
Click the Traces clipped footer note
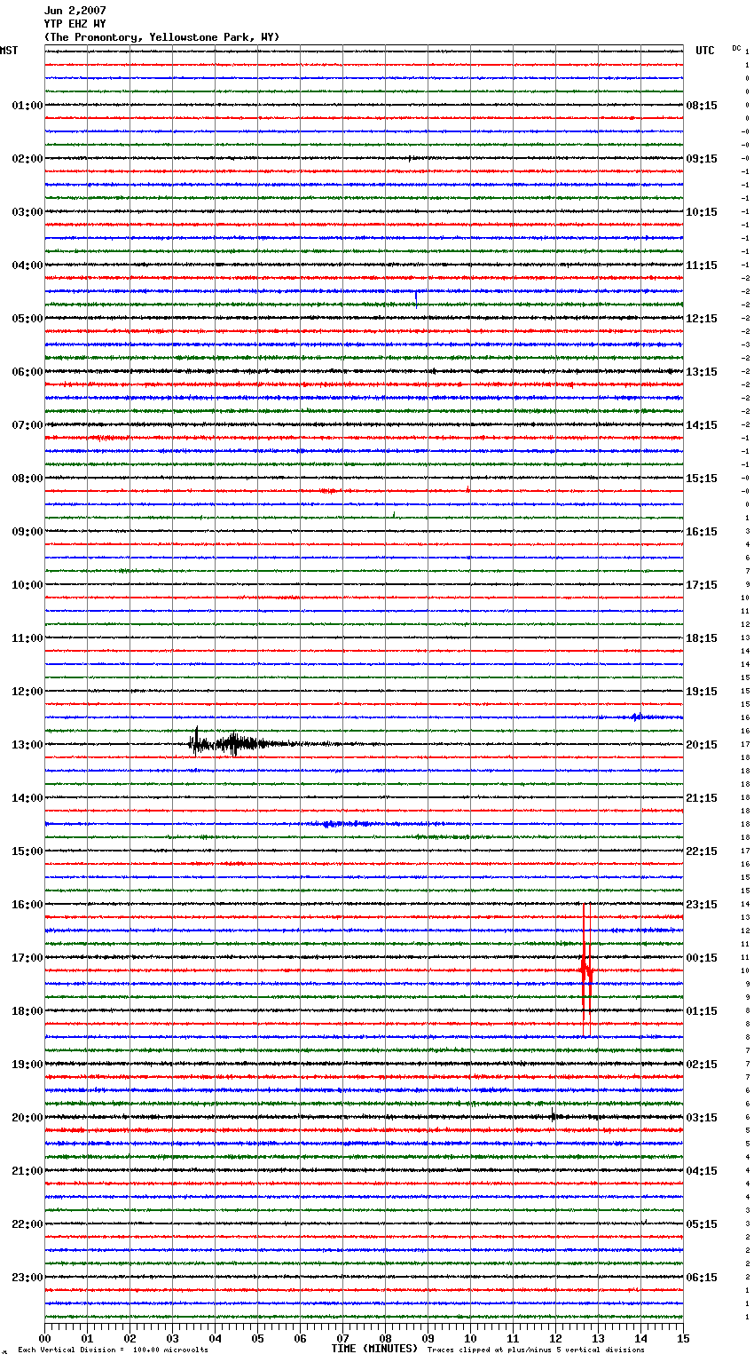pos(536,1350)
